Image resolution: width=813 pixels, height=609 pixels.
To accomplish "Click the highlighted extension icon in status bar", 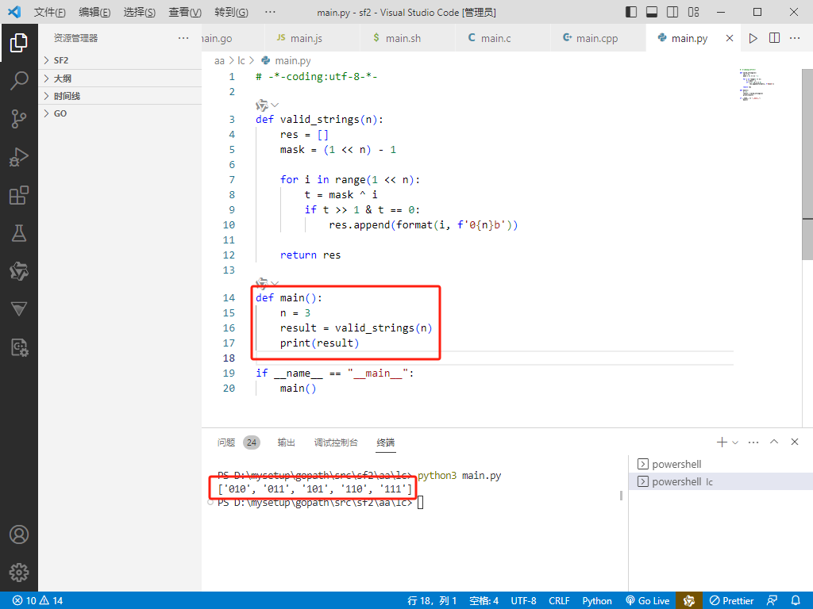I will [x=689, y=601].
